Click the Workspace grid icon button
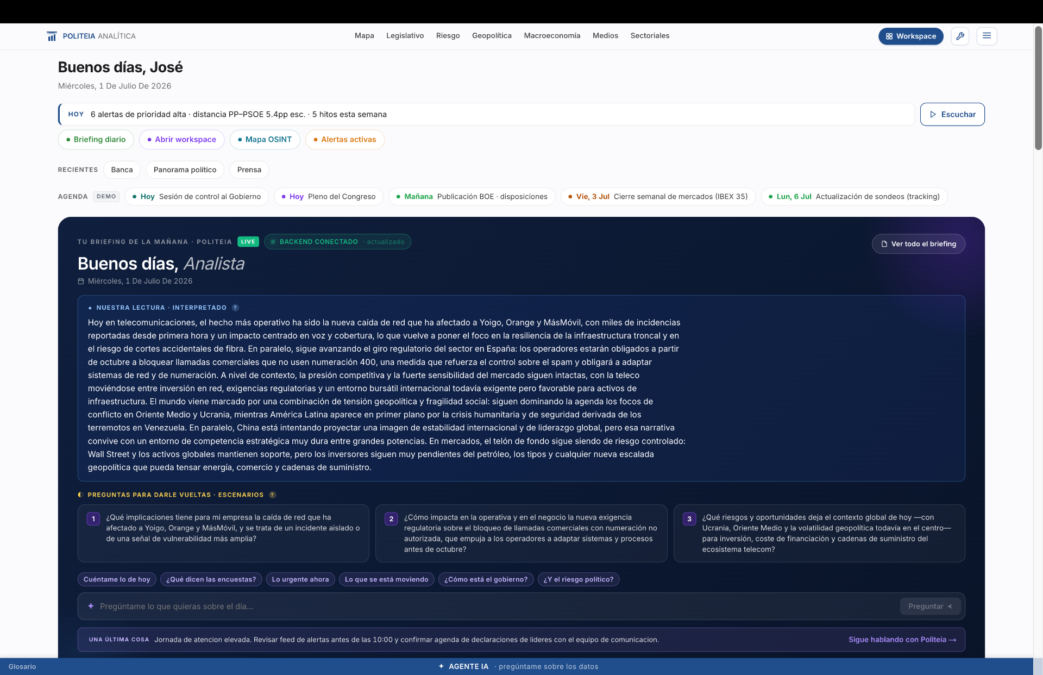The image size is (1043, 675). (x=910, y=36)
